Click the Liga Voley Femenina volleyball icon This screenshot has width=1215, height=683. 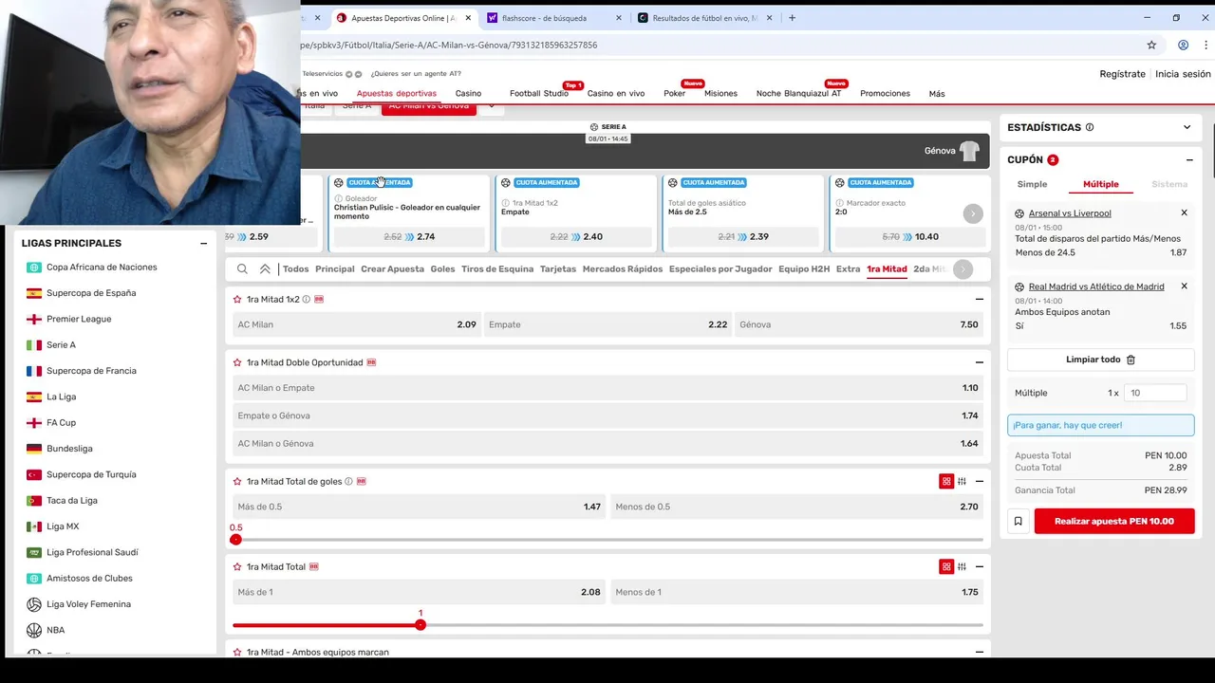[x=34, y=604]
